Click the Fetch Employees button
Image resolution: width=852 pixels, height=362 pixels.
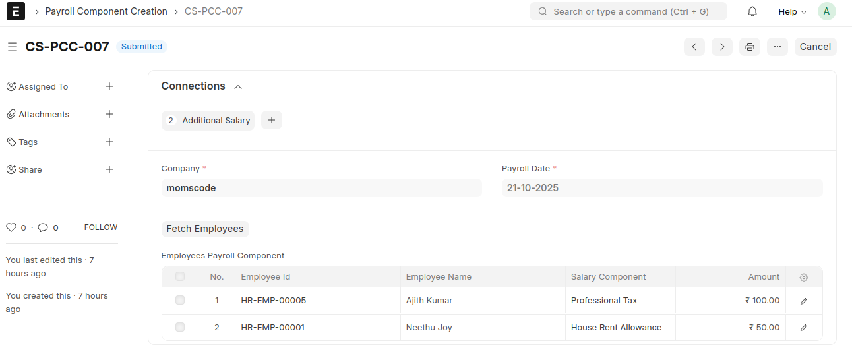(205, 229)
